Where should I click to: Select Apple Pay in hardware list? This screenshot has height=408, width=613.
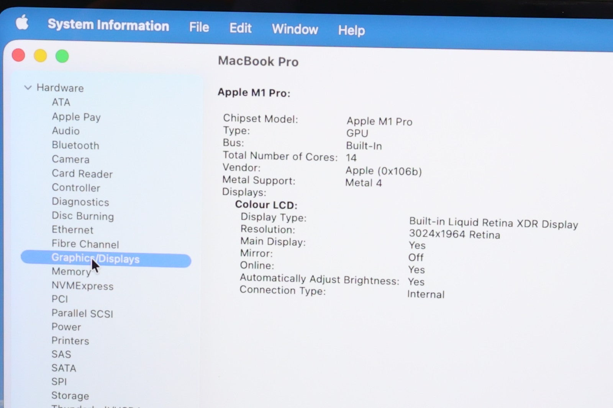point(76,117)
